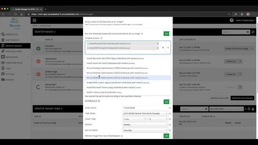258x145 pixels.
Task: Click the info icon beside Repeat field
Action: (x=170, y=124)
